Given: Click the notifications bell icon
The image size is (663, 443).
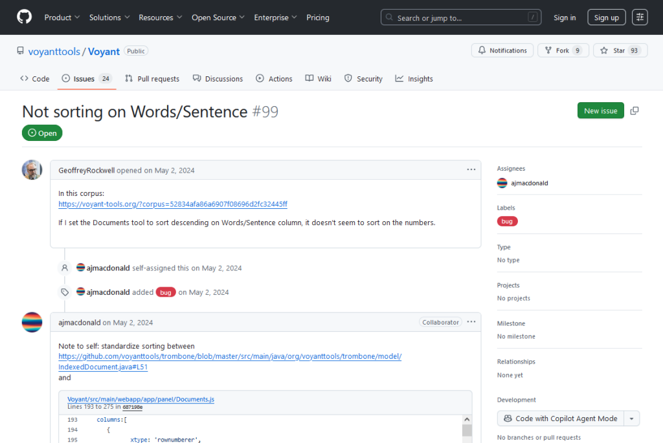Looking at the screenshot, I should pyautogui.click(x=482, y=50).
